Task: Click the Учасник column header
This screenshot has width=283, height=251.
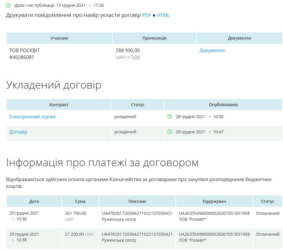Action: point(59,38)
